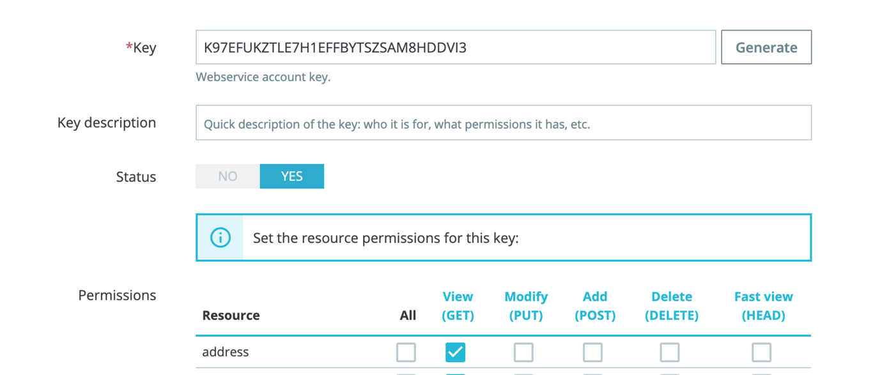Enable Modify (PUT) for address

523,352
